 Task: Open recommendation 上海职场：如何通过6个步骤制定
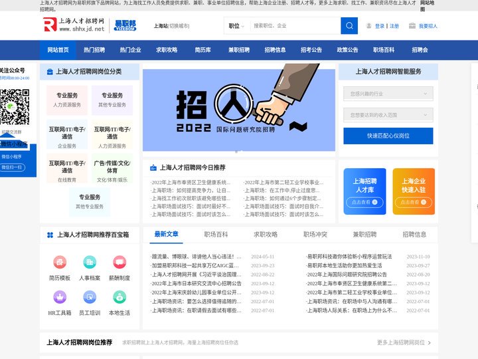[x=282, y=198]
